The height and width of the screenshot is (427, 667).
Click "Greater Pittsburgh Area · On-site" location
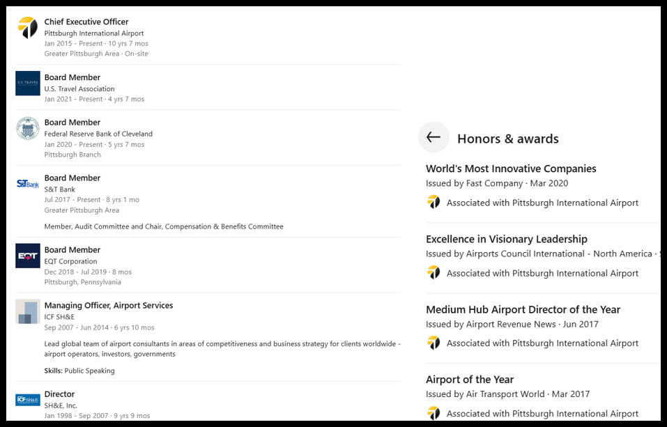[x=96, y=54]
